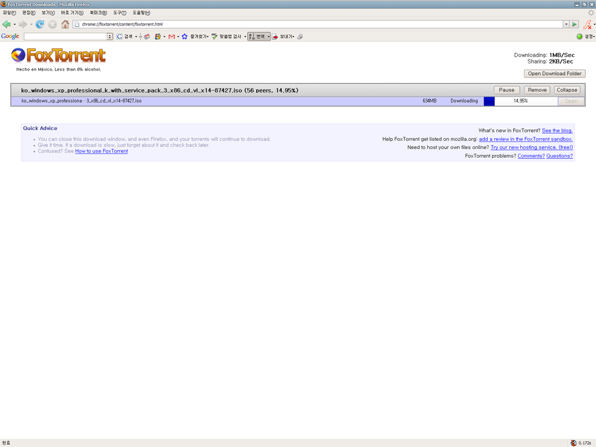
Task: Open the 보기(V) menu
Action: pyautogui.click(x=48, y=13)
